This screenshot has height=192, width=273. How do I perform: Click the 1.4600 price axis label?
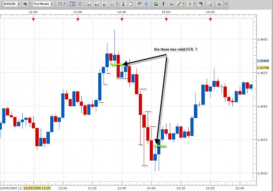[263, 40]
